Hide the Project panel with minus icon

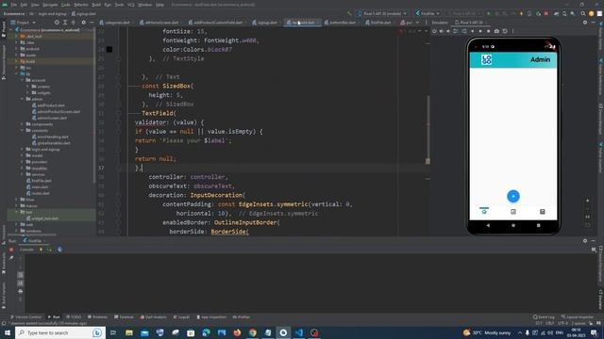pyautogui.click(x=92, y=23)
